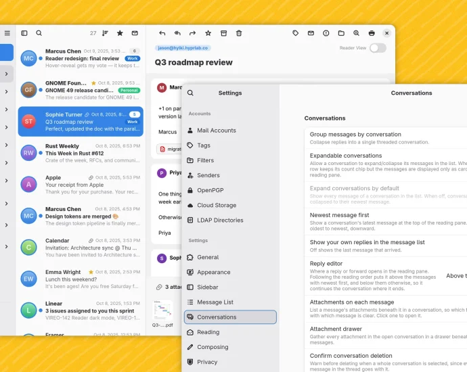Open Filters settings page
The image size is (467, 372).
click(230, 160)
